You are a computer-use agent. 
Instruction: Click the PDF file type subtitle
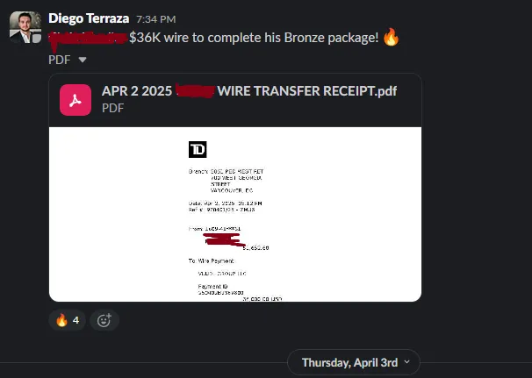tap(112, 108)
